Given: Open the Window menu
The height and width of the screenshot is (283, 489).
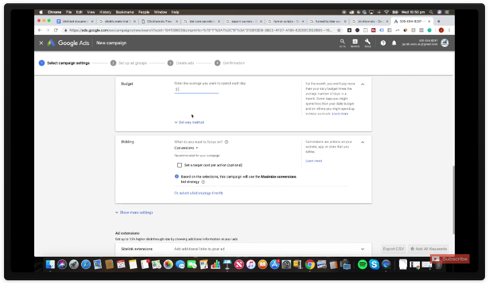Looking at the screenshot, I should click(x=160, y=12).
